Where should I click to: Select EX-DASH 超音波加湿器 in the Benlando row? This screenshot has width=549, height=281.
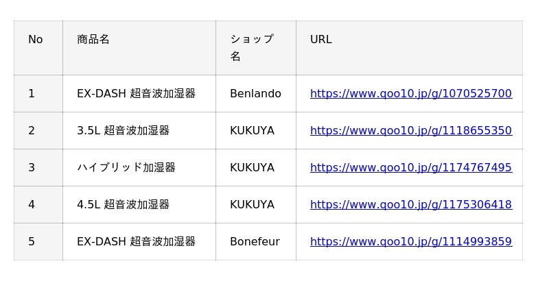point(136,93)
